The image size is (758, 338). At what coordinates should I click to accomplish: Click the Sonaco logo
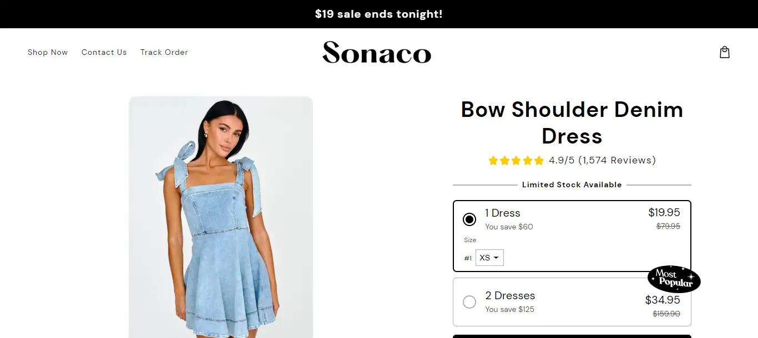(x=377, y=53)
